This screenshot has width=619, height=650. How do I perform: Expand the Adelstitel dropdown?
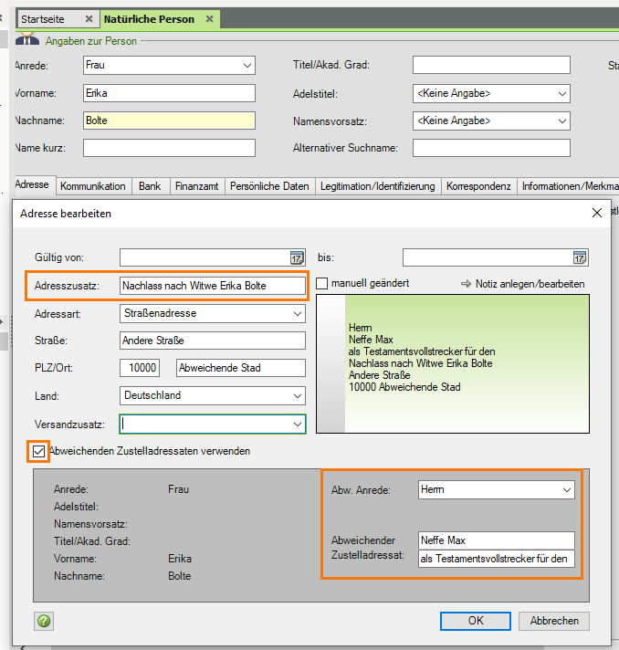coord(561,94)
